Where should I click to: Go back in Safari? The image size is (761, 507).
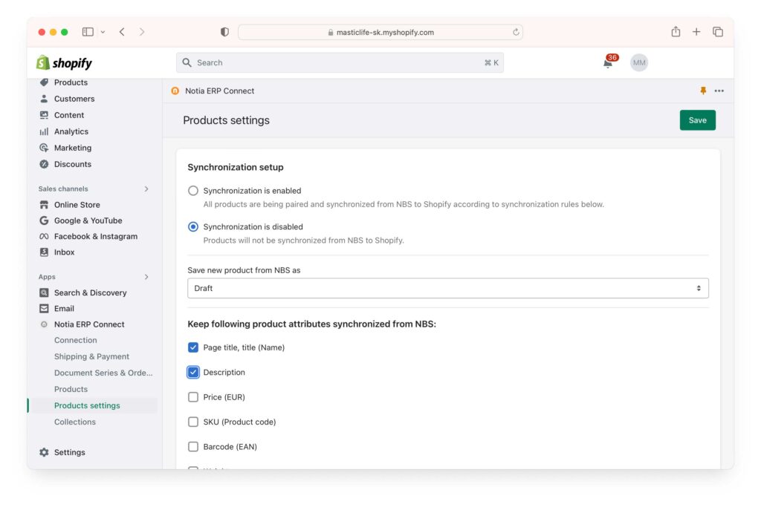tap(122, 32)
